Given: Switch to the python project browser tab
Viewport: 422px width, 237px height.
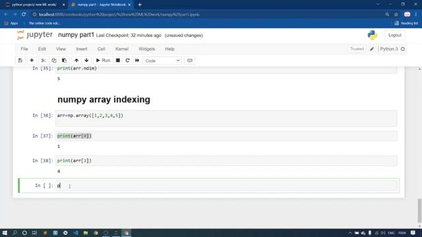Looking at the screenshot, I should [34, 5].
